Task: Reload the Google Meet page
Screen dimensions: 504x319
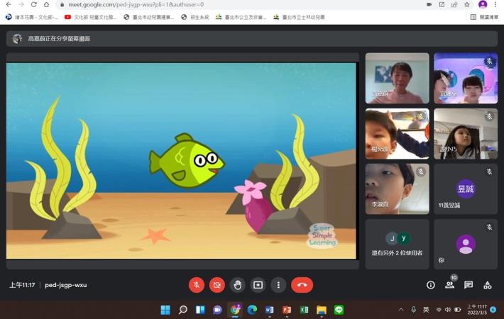Action: point(33,4)
